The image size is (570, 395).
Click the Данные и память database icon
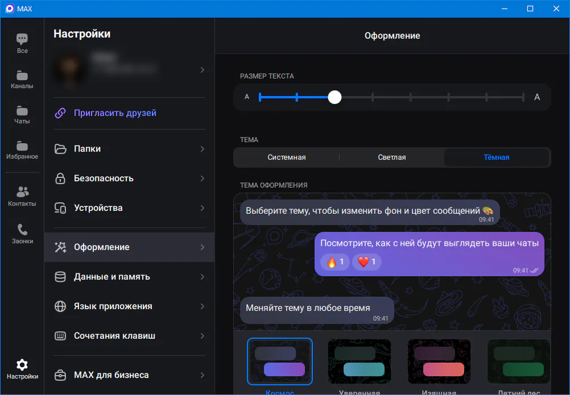tap(60, 277)
